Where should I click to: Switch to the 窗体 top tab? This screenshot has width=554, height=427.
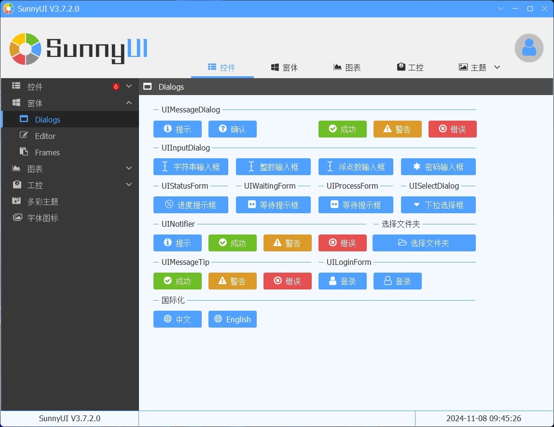284,67
